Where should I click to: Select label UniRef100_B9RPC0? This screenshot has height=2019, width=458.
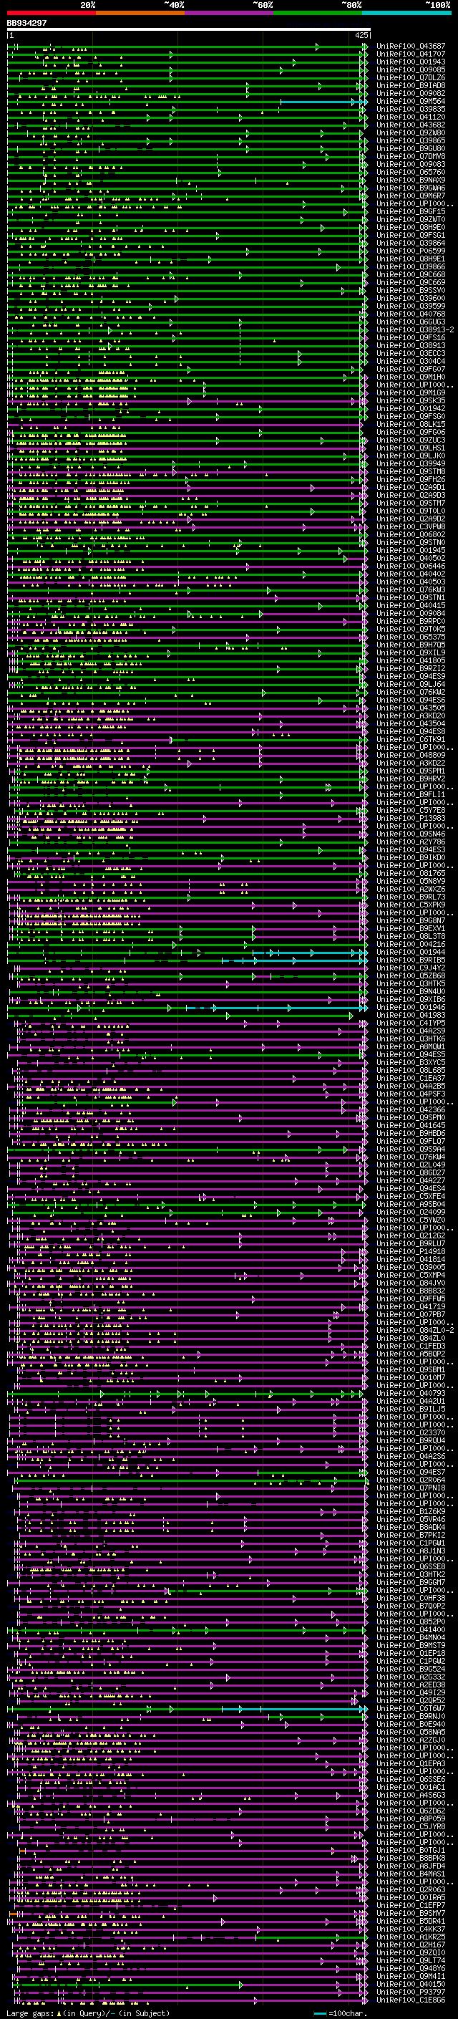(411, 622)
